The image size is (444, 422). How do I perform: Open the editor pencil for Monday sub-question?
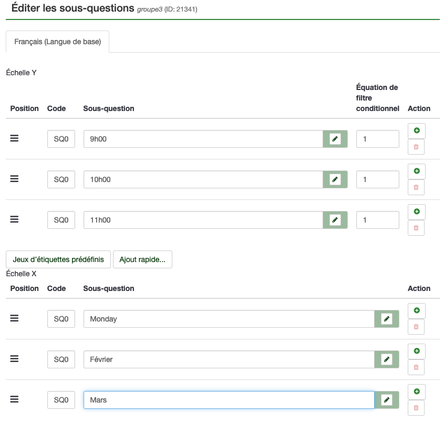coord(386,319)
